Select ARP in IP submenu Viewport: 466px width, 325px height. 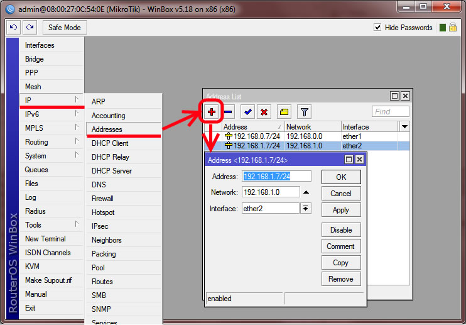coord(124,102)
